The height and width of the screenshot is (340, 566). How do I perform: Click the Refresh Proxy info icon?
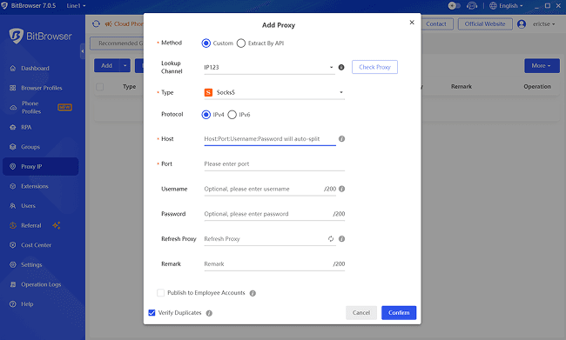(342, 238)
